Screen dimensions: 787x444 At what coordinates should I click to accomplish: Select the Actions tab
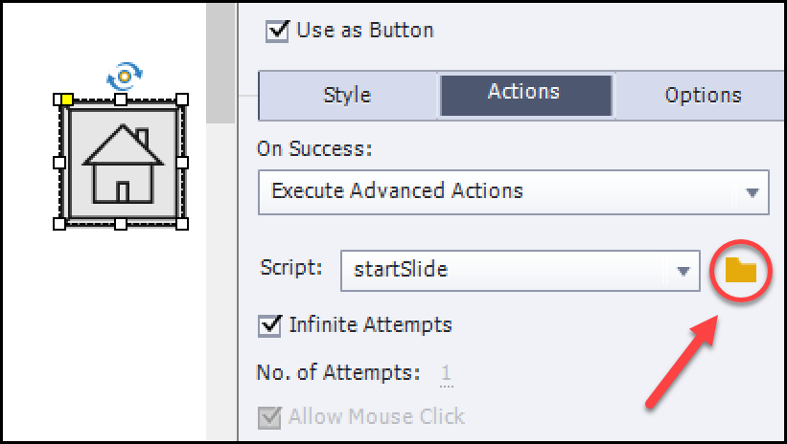tap(523, 93)
